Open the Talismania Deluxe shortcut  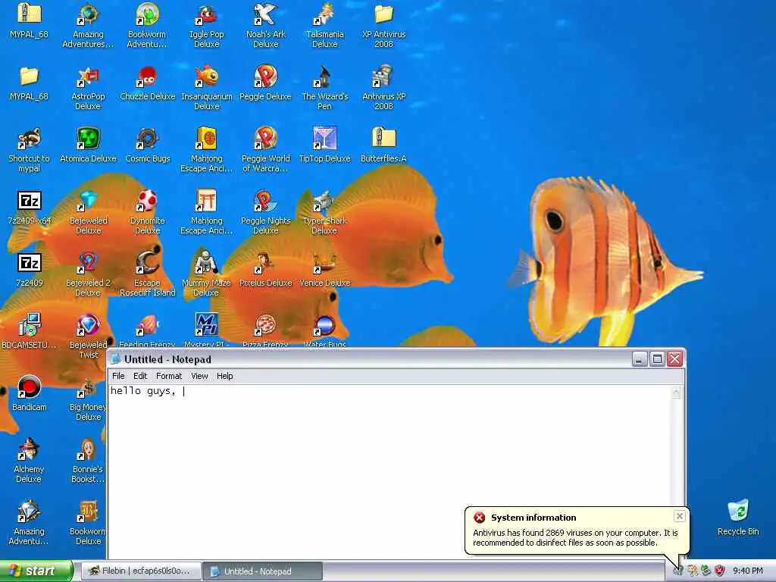click(x=324, y=25)
